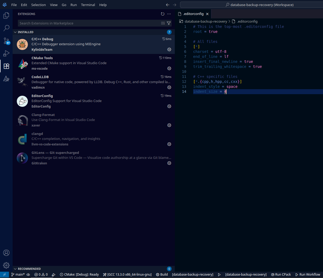The image size is (323, 278).
Task: Click Build in status bar
Action: (x=162, y=275)
